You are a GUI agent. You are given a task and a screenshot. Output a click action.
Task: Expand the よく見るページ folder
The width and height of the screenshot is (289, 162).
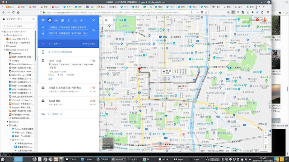(x=5, y=35)
